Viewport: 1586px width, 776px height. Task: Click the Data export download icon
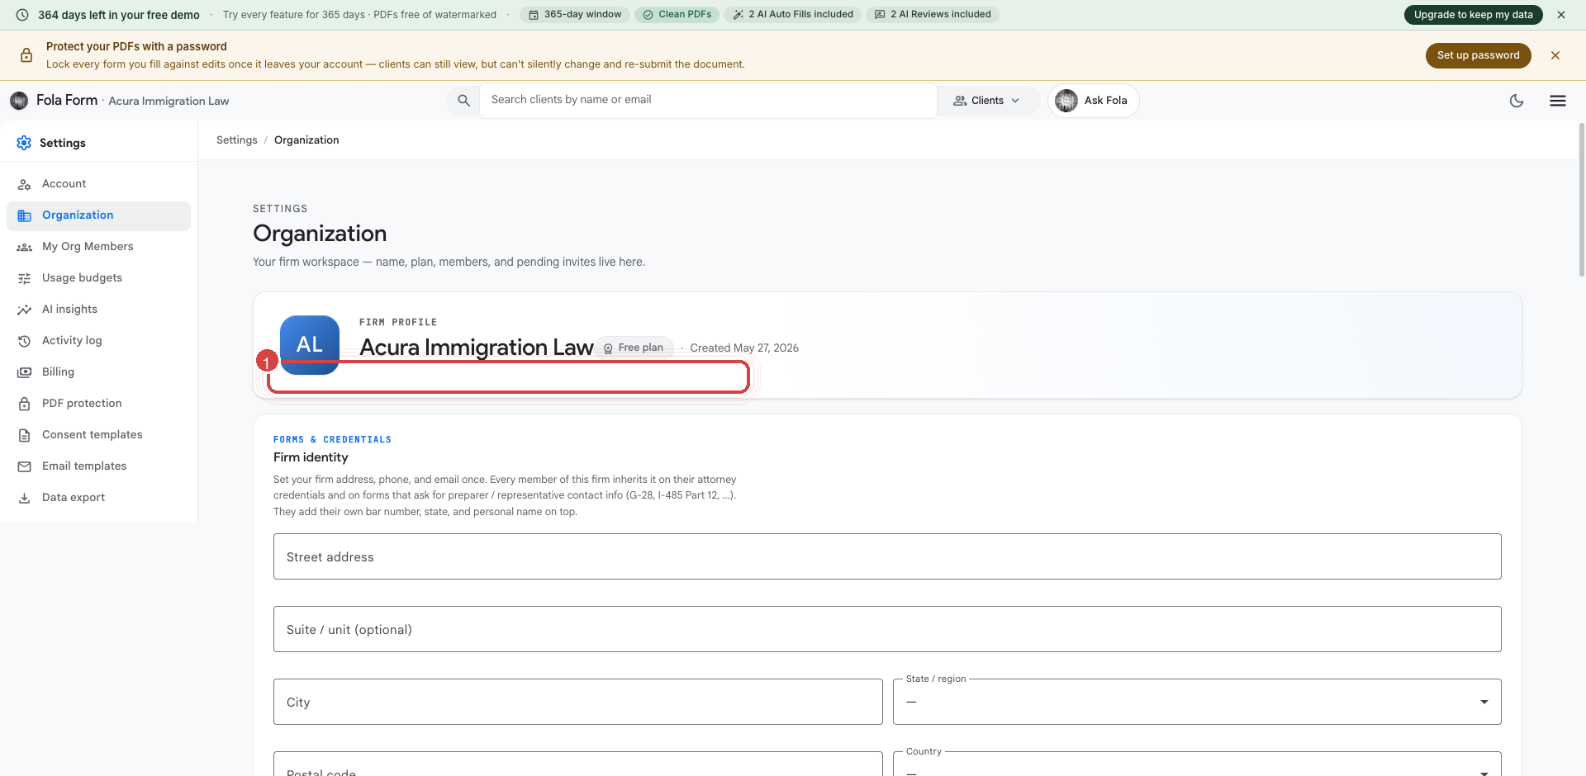25,498
